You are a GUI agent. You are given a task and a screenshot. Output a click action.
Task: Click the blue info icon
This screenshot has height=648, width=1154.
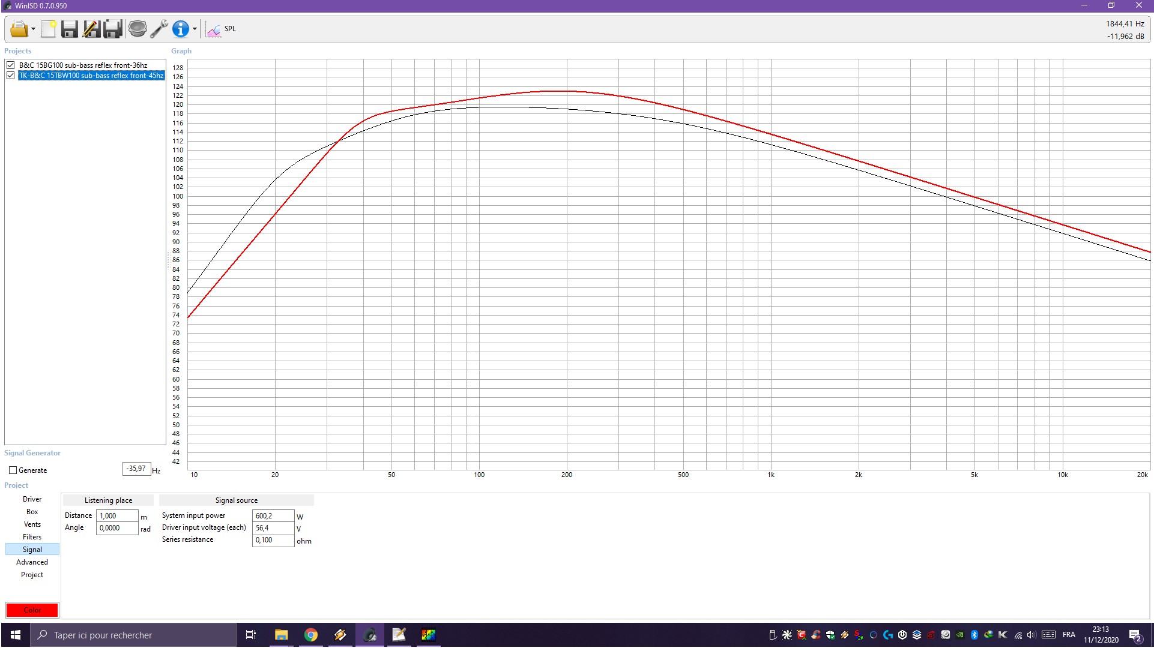tap(180, 29)
